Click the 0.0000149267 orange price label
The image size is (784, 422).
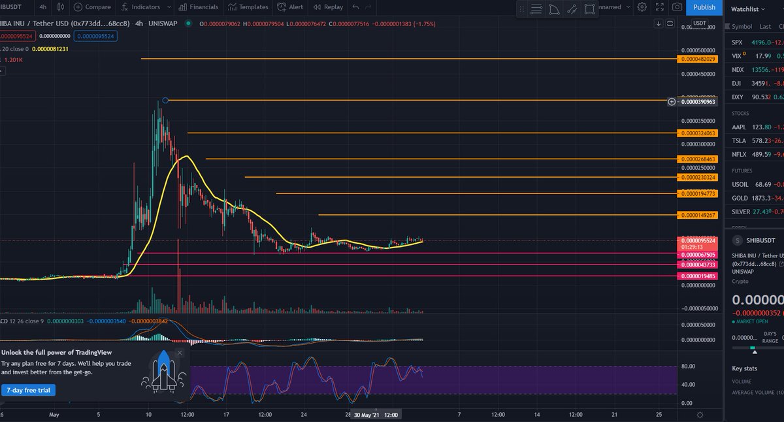point(698,215)
